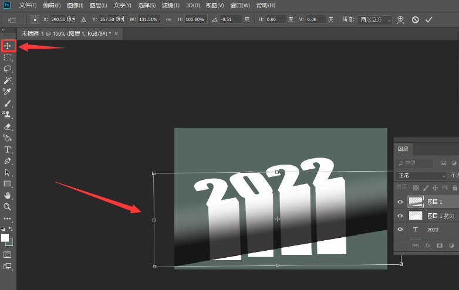This screenshot has height=290, width=459.
Task: Select the Horizontal Type tool
Action: click(8, 149)
